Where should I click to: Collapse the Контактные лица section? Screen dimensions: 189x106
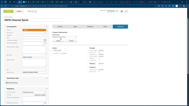tap(47, 78)
